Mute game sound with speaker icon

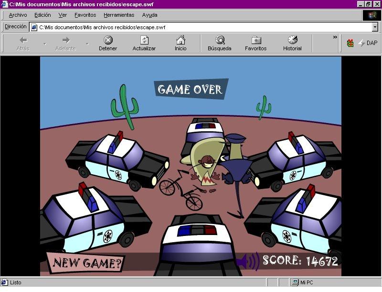tap(247, 261)
